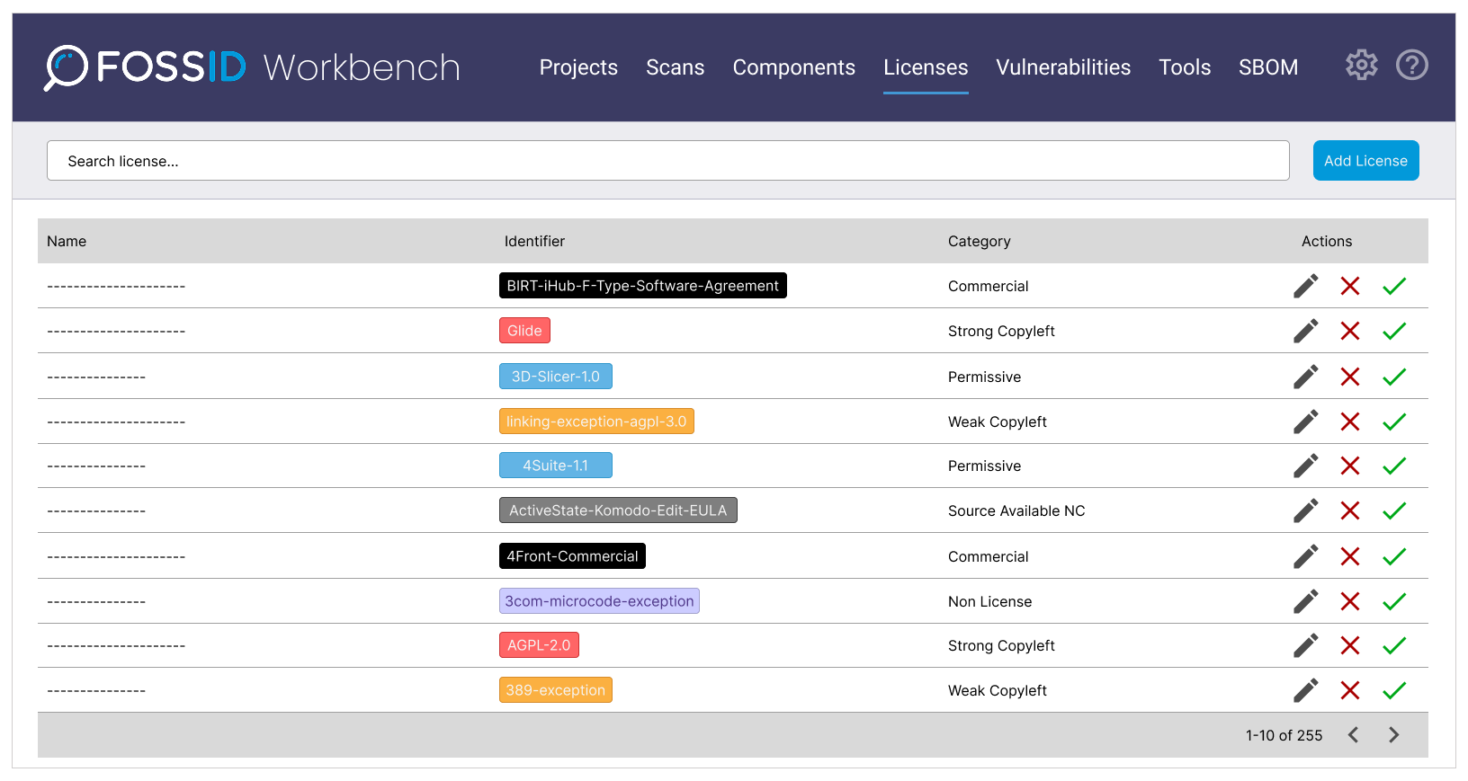Click checkmark on 4Suite-1.1 row
Viewport: 1468px width, 781px height.
[1394, 466]
